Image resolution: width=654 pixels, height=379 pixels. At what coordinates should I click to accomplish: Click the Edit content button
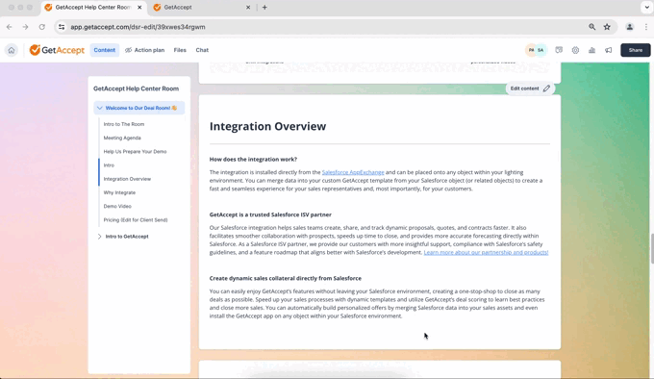pyautogui.click(x=530, y=88)
